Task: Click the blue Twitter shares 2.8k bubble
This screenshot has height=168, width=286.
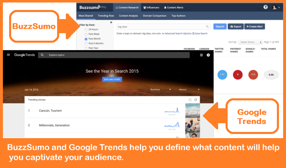Action: 222,75
